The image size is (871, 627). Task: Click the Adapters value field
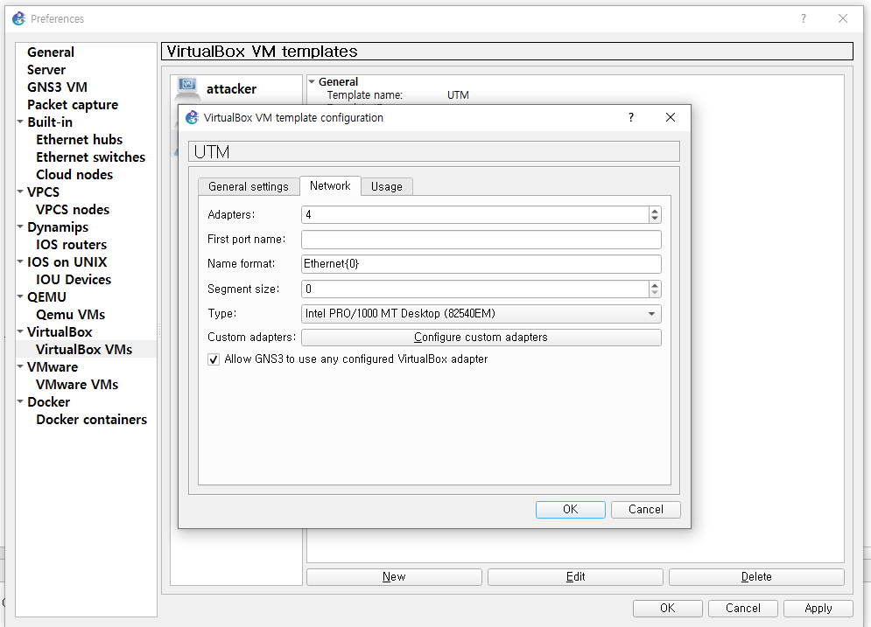475,215
